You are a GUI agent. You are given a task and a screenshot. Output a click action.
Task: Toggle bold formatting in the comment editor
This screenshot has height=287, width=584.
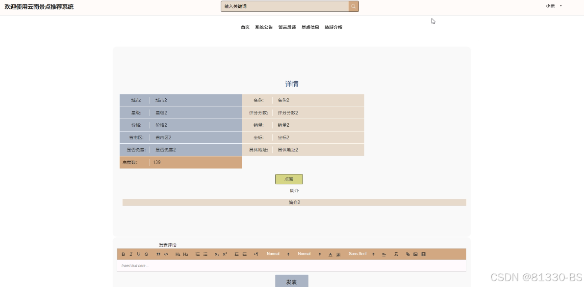click(123, 254)
